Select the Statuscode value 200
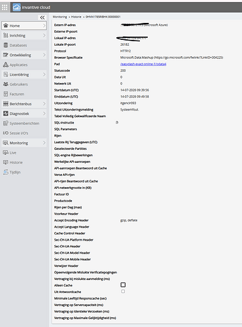242x327 pixels. (x=123, y=71)
